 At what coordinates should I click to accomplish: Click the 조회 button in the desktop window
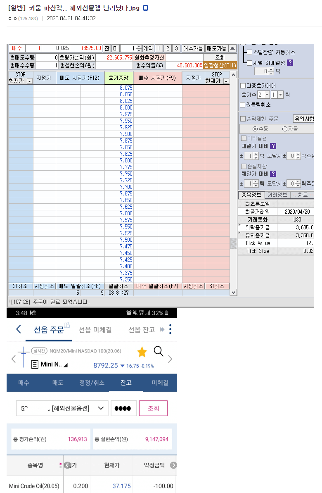point(220,57)
